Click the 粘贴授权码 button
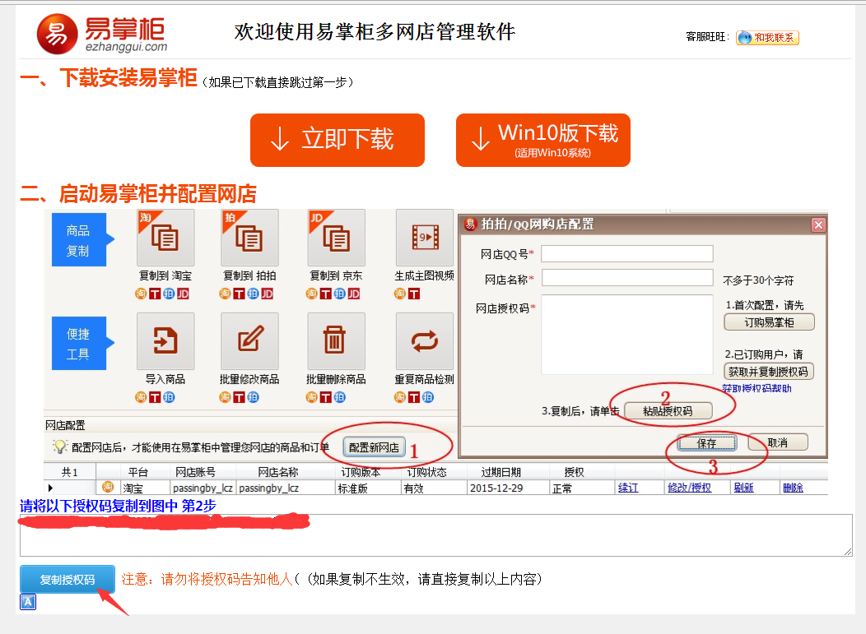The height and width of the screenshot is (634, 866). coord(668,411)
